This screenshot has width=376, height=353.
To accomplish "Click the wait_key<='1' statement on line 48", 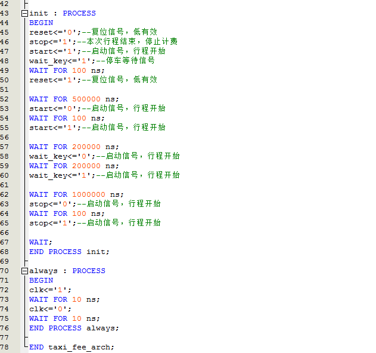I will (63, 61).
